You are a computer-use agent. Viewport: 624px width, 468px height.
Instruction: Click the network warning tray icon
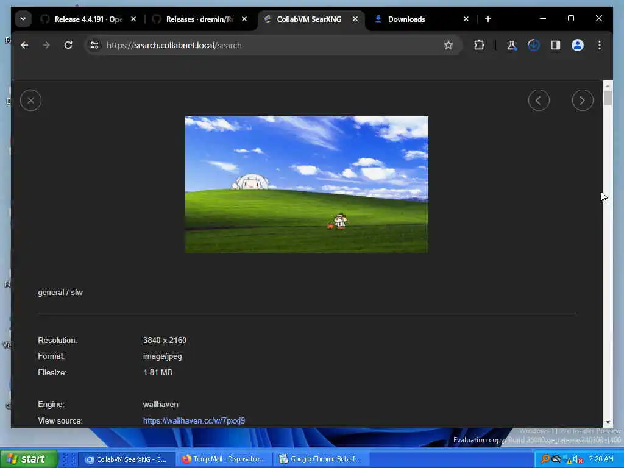point(567,459)
